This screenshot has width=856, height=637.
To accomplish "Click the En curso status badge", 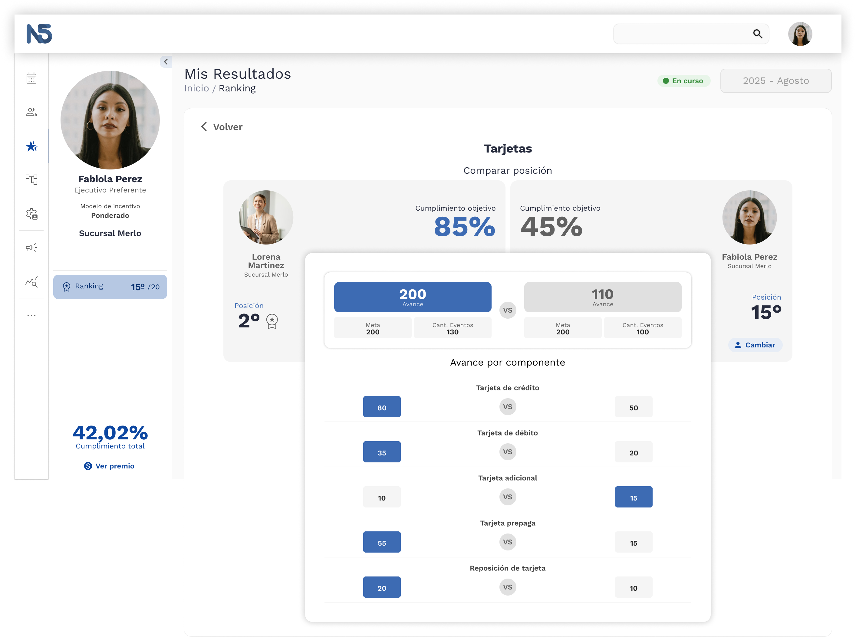I will tap(684, 80).
